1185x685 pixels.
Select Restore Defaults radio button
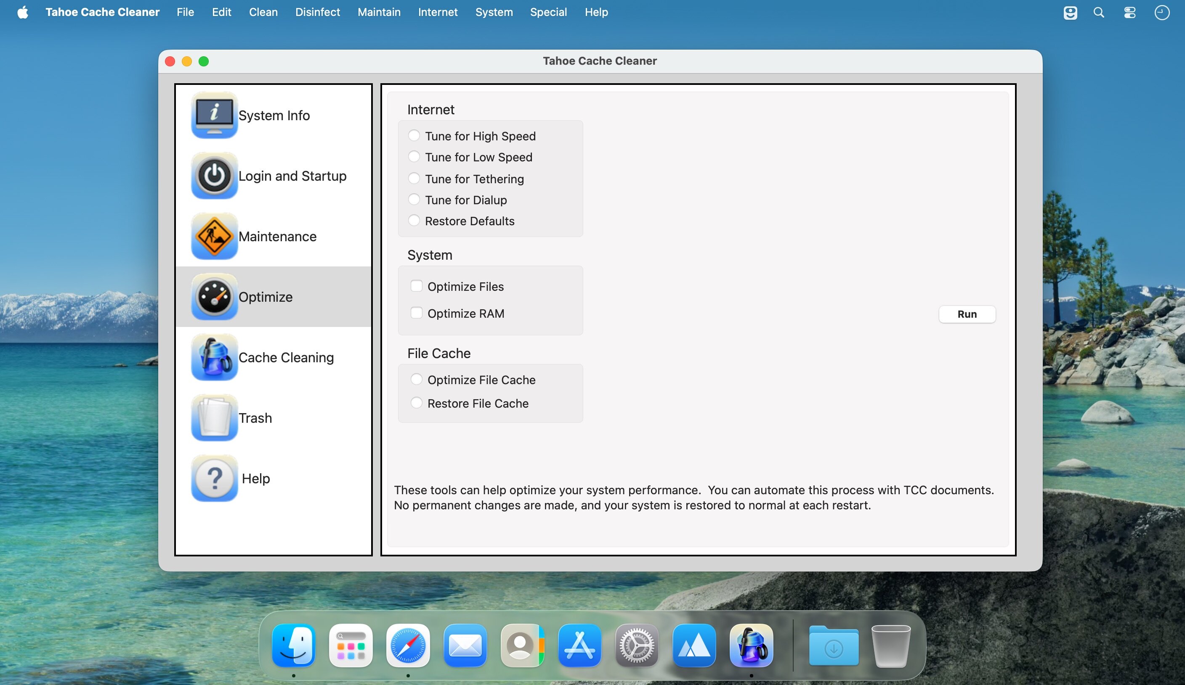point(414,220)
